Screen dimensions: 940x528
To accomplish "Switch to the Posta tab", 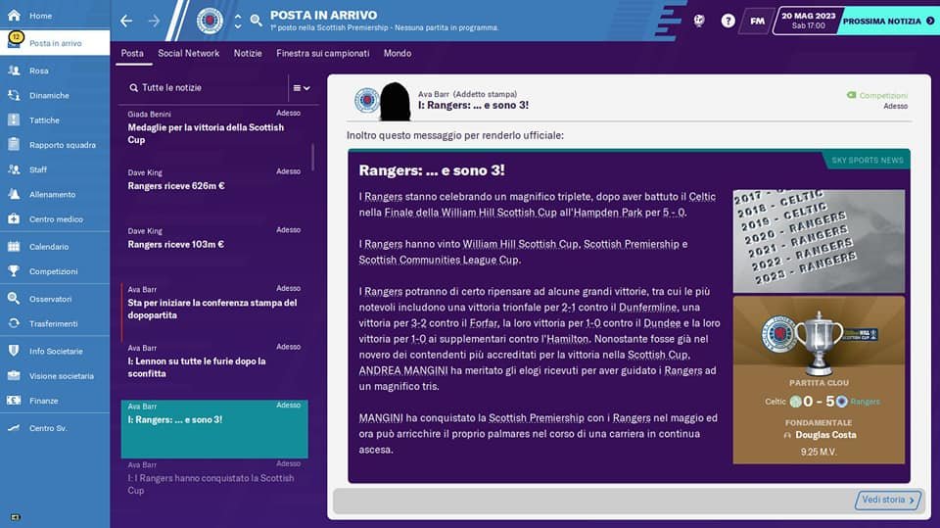I will (x=132, y=54).
